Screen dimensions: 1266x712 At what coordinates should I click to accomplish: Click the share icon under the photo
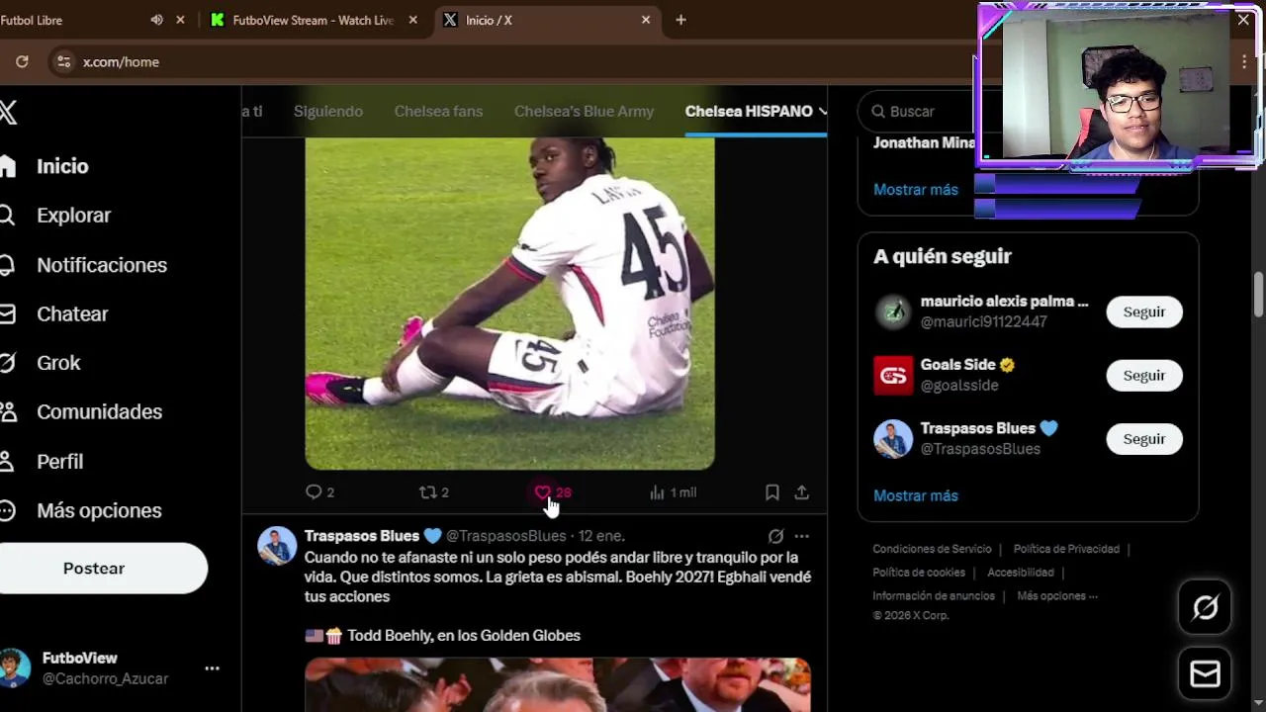802,492
